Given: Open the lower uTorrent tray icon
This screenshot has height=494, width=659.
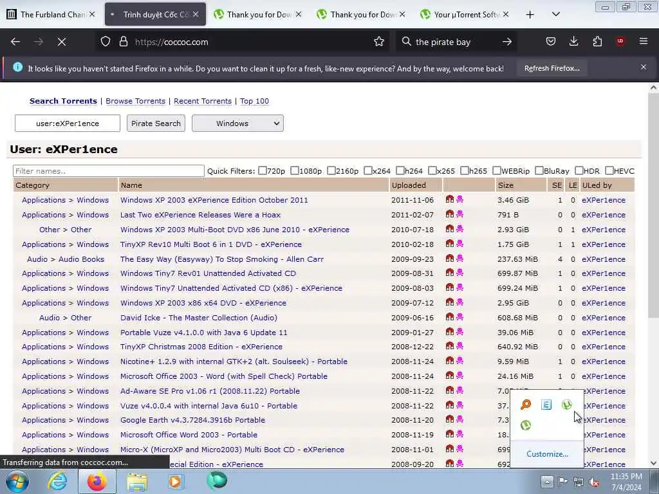Looking at the screenshot, I should pyautogui.click(x=526, y=425).
